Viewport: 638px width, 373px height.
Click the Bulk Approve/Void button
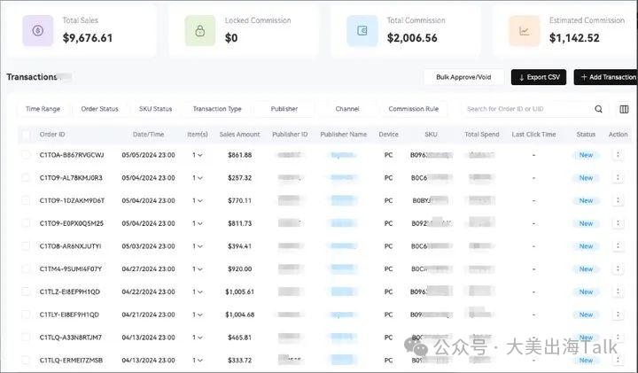(x=463, y=77)
